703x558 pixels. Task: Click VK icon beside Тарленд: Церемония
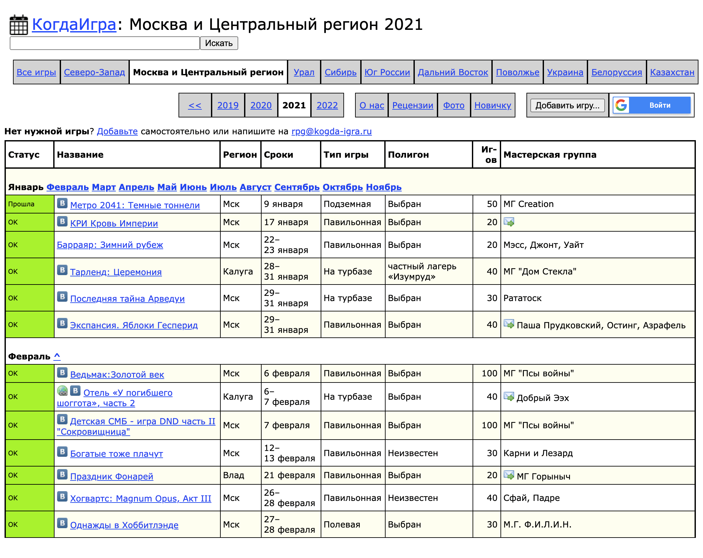coord(62,270)
